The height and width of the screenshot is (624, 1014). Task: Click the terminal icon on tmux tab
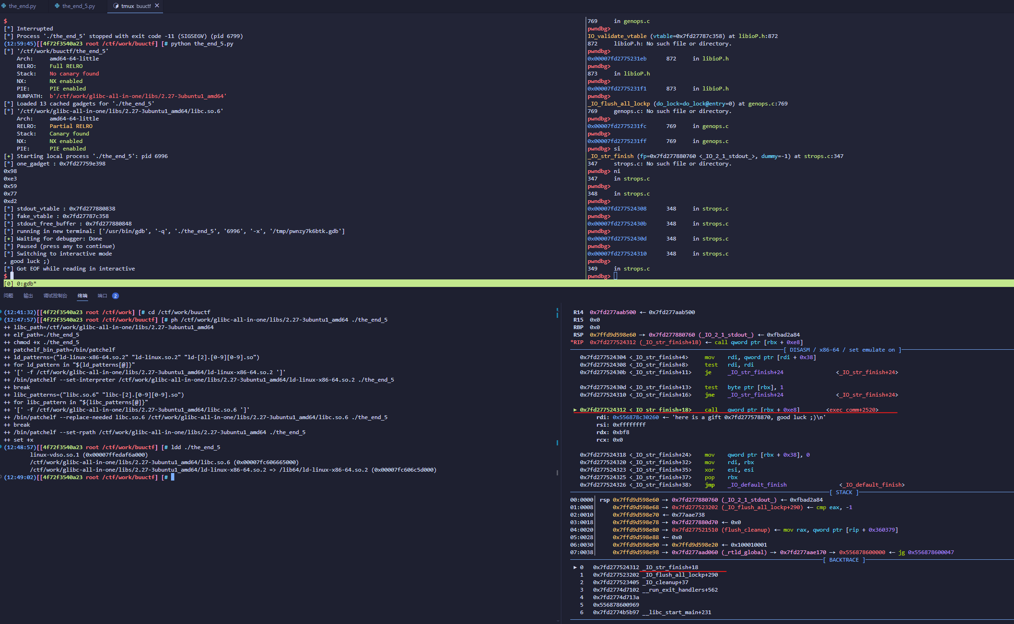point(116,6)
